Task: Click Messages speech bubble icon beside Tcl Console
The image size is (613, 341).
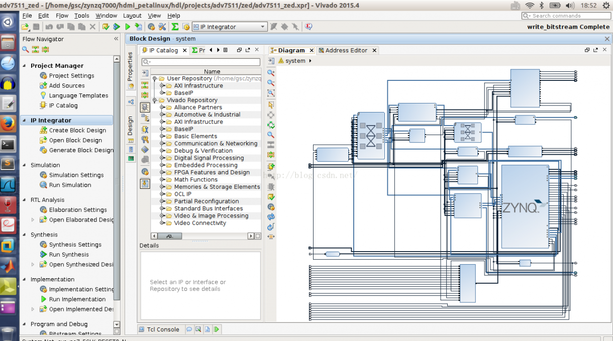Action: tap(189, 329)
